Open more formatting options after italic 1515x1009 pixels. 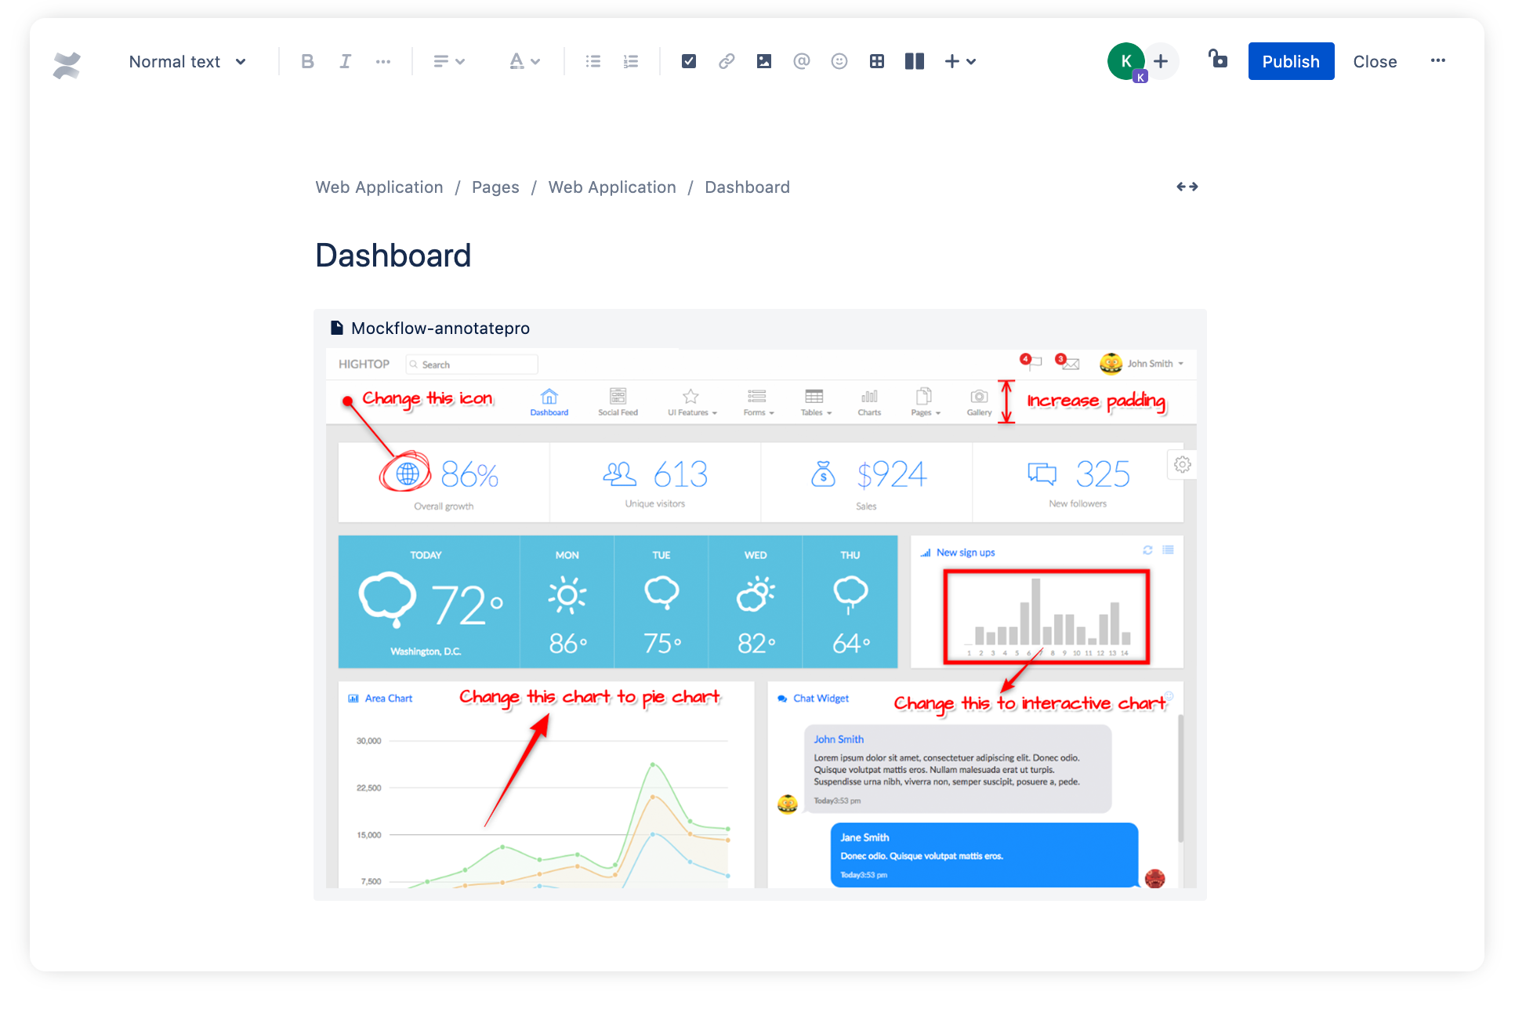(383, 61)
